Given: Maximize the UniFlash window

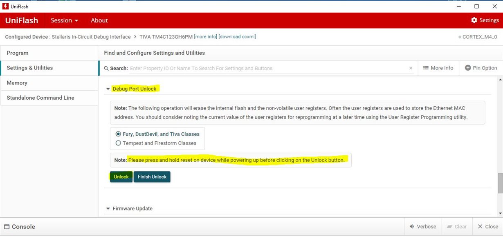Looking at the screenshot, I should pyautogui.click(x=476, y=7).
